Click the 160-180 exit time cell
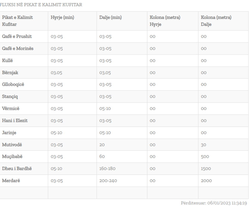 tap(108, 169)
